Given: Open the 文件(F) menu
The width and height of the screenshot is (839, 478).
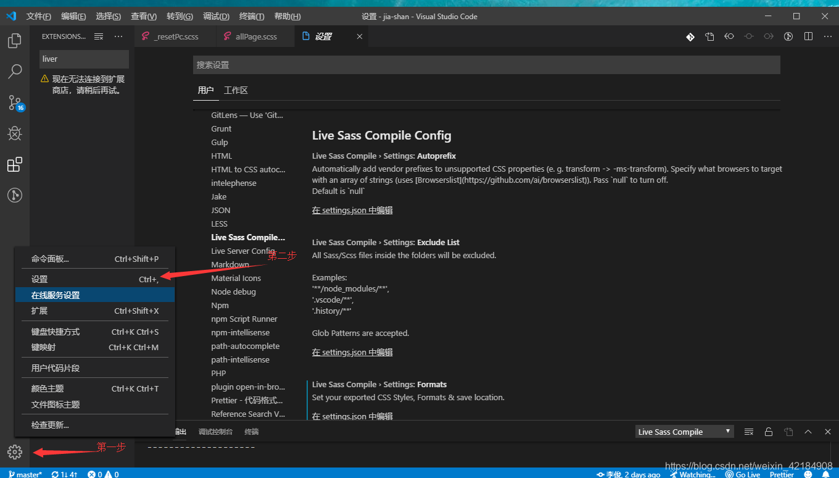Looking at the screenshot, I should click(x=39, y=16).
